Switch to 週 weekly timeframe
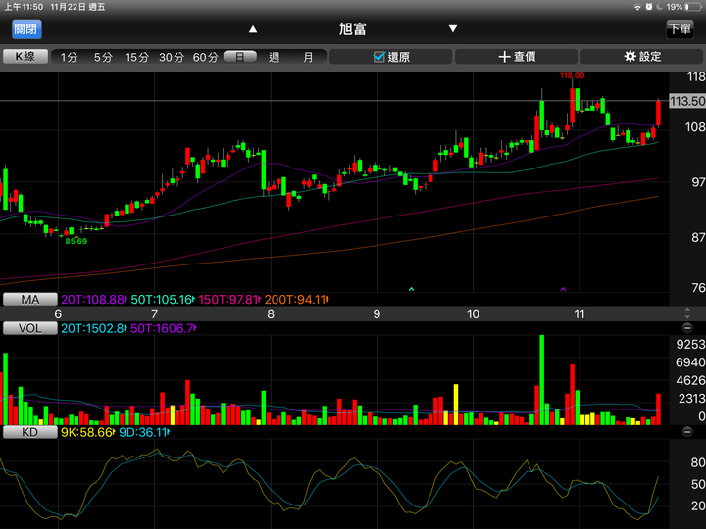706x529 pixels. pos(274,57)
